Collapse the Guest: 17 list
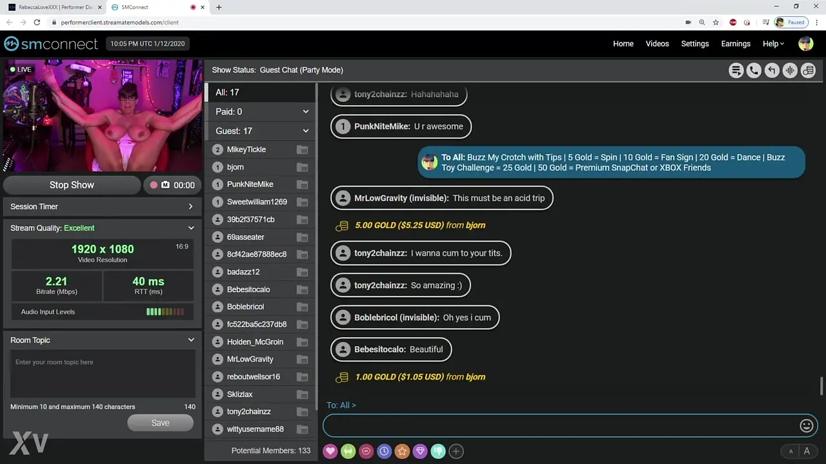This screenshot has height=464, width=826. (x=305, y=131)
